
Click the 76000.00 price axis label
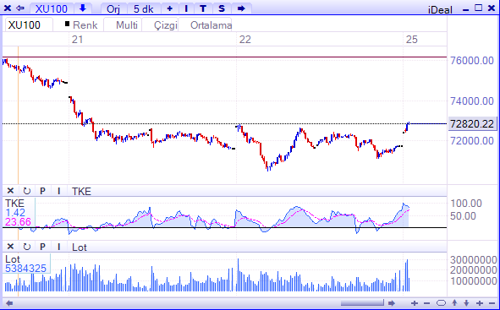coord(472,60)
